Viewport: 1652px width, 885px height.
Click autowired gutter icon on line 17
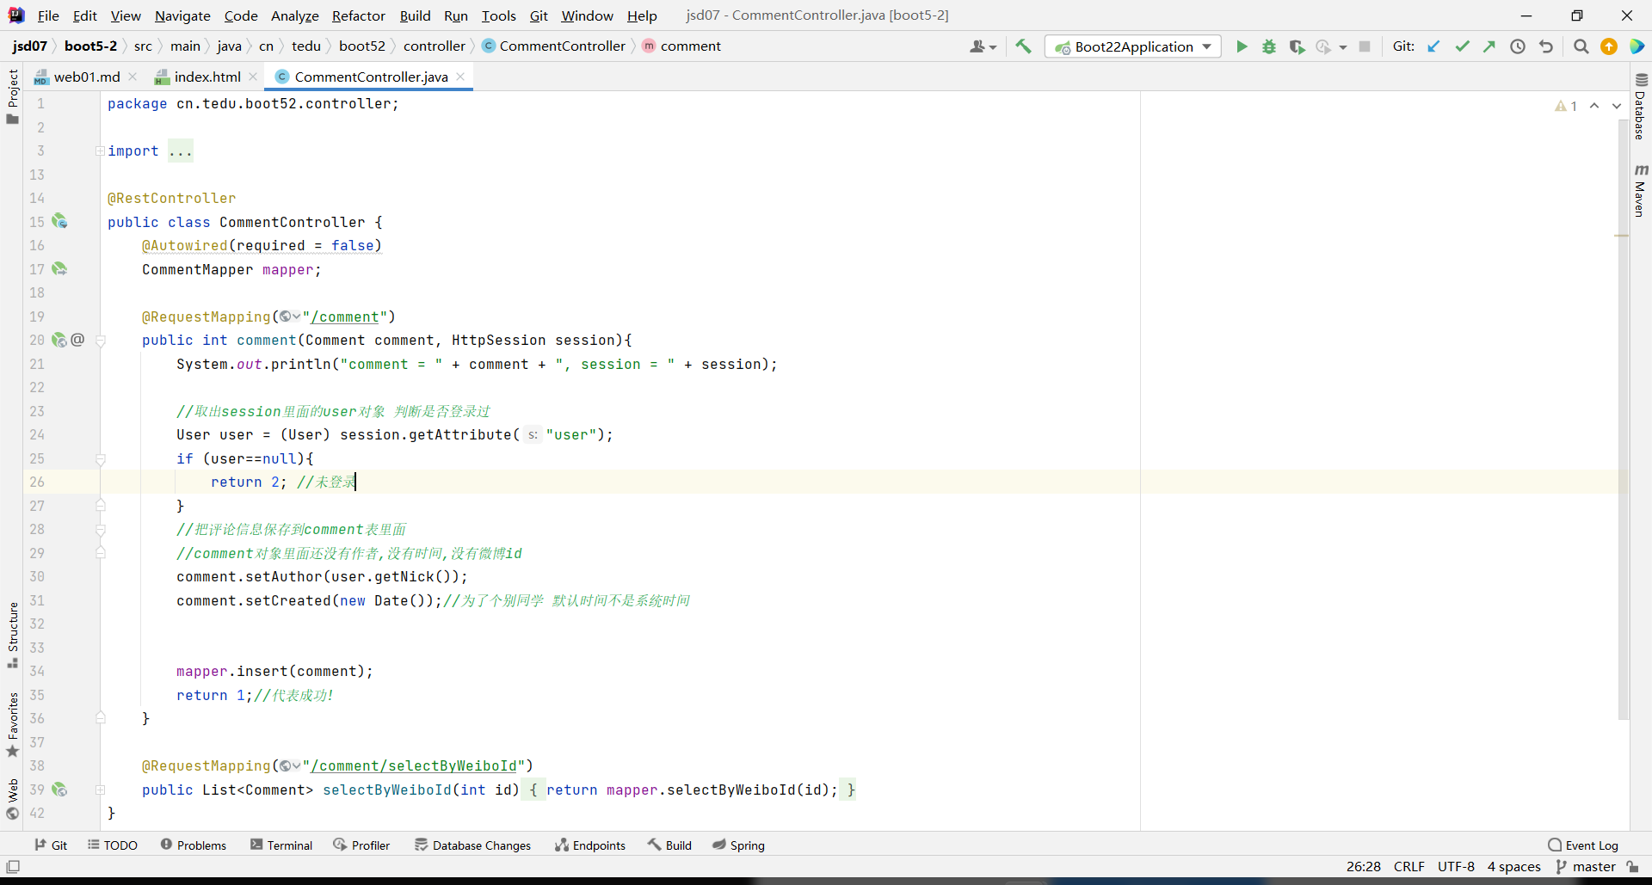point(59,268)
